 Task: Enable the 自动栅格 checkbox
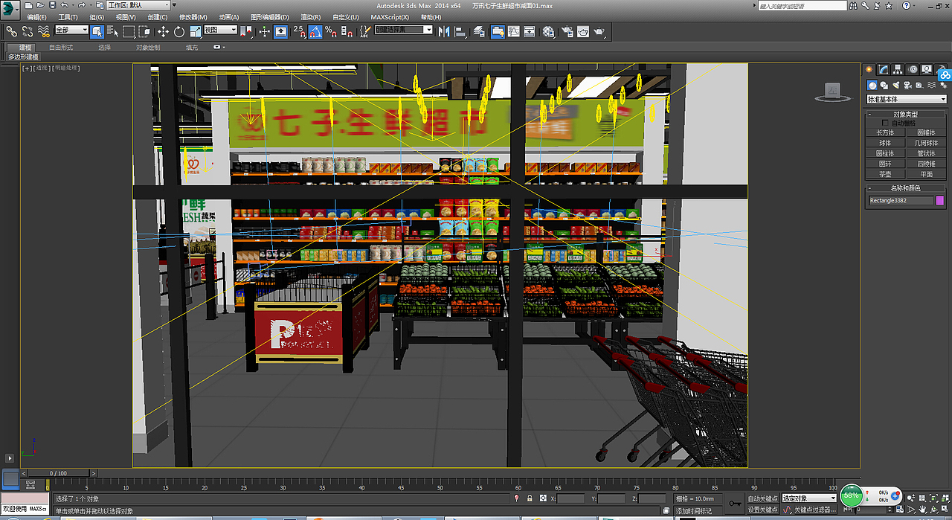pos(885,123)
